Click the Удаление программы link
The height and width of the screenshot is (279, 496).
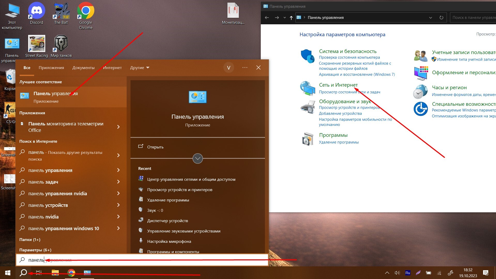click(339, 142)
